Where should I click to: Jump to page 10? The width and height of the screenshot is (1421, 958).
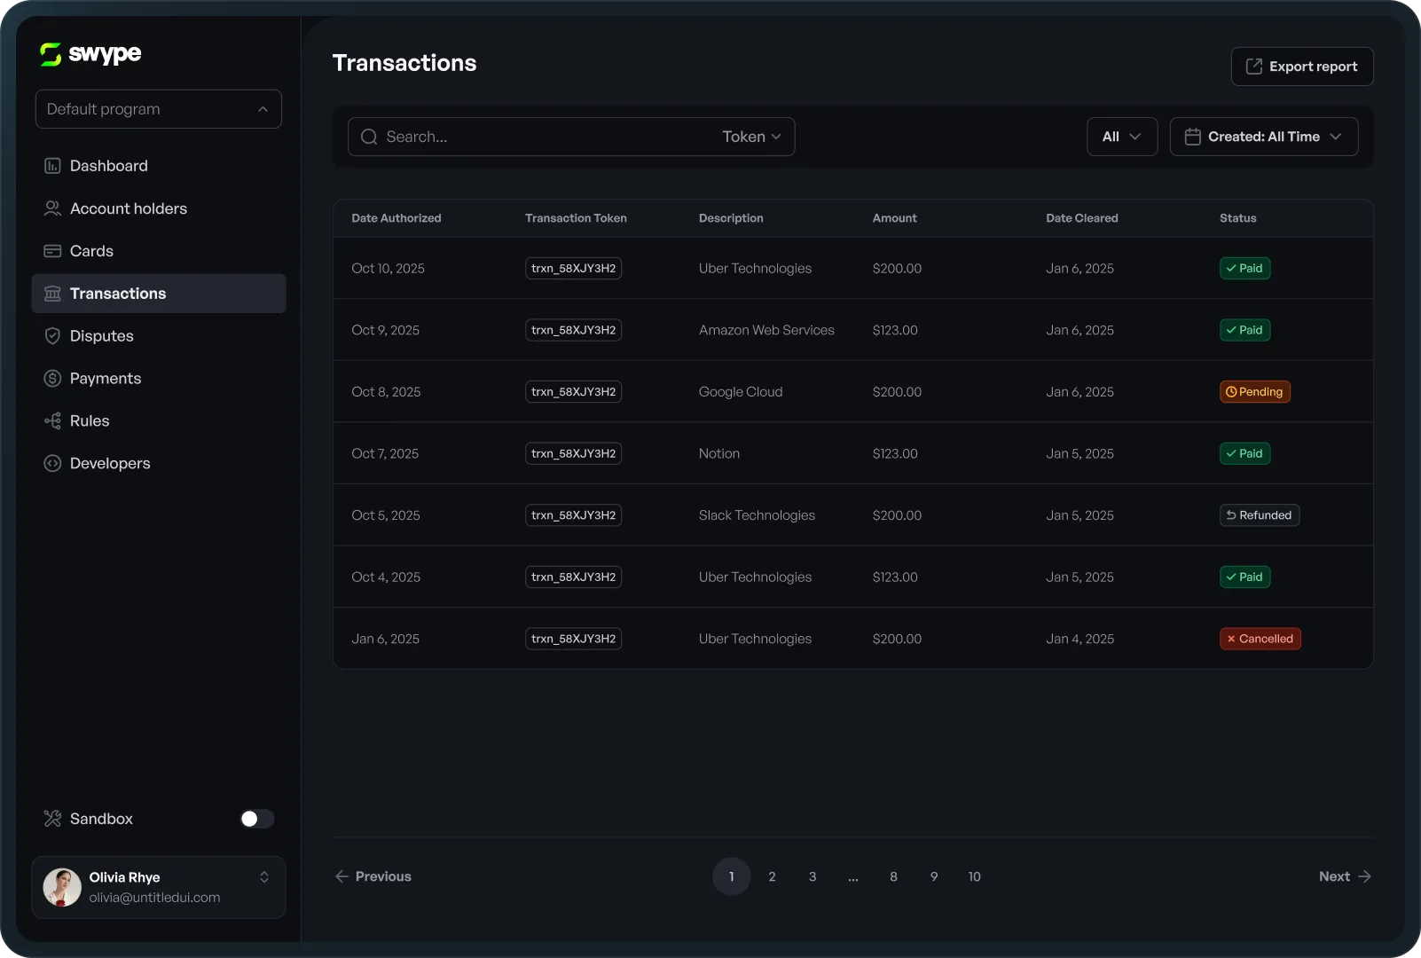[x=975, y=876]
